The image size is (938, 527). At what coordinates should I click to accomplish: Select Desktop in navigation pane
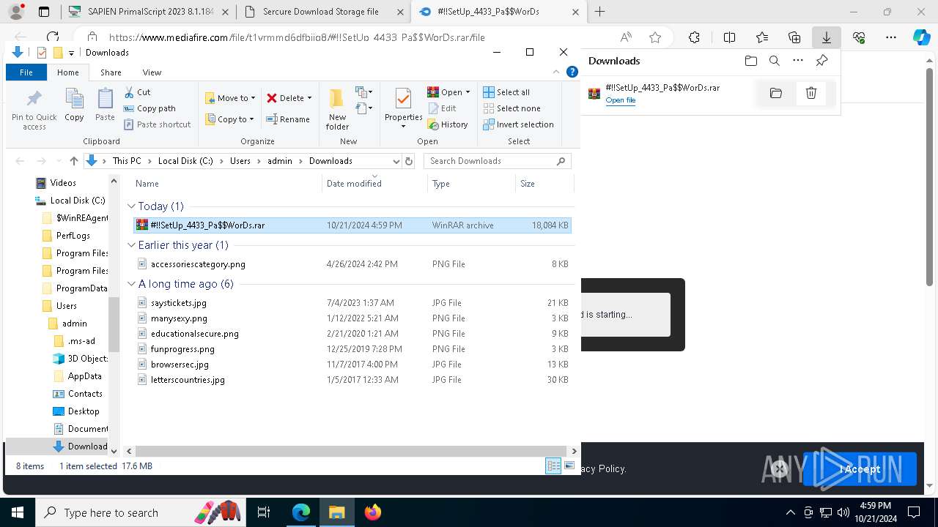pos(84,411)
